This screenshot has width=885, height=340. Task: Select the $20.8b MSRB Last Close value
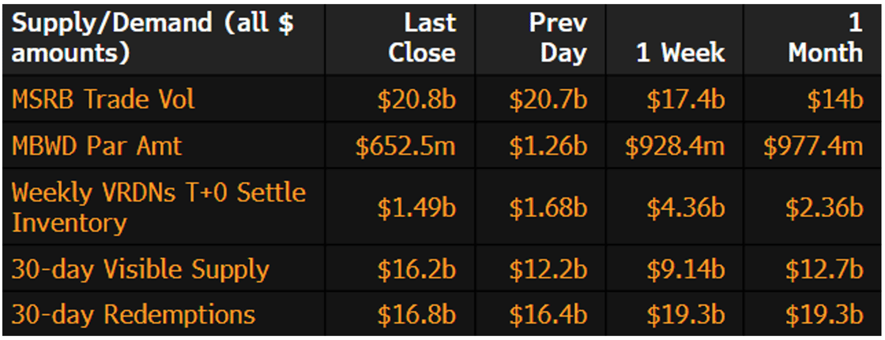pos(416,99)
